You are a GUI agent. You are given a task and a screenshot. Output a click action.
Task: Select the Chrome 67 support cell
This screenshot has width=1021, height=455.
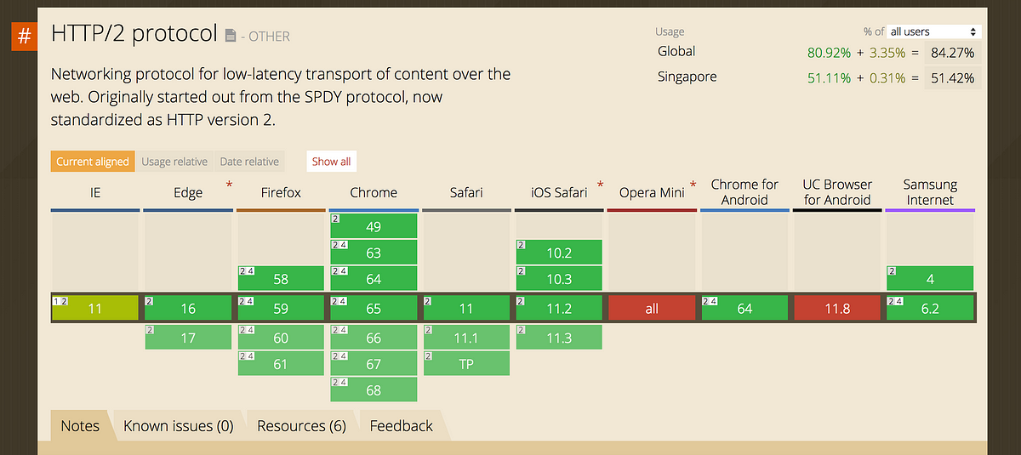pos(374,363)
